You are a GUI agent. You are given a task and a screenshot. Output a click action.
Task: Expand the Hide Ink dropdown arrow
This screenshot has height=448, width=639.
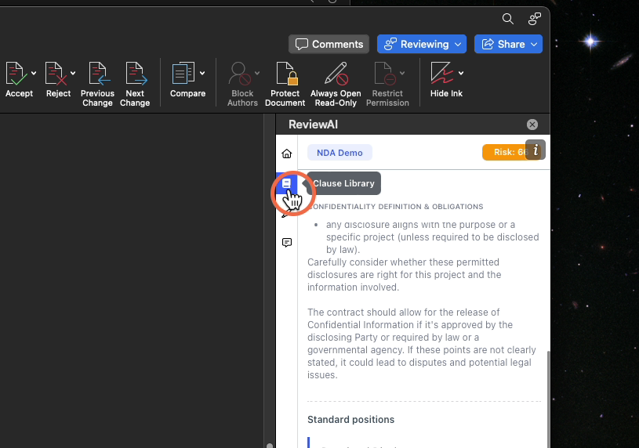point(461,74)
